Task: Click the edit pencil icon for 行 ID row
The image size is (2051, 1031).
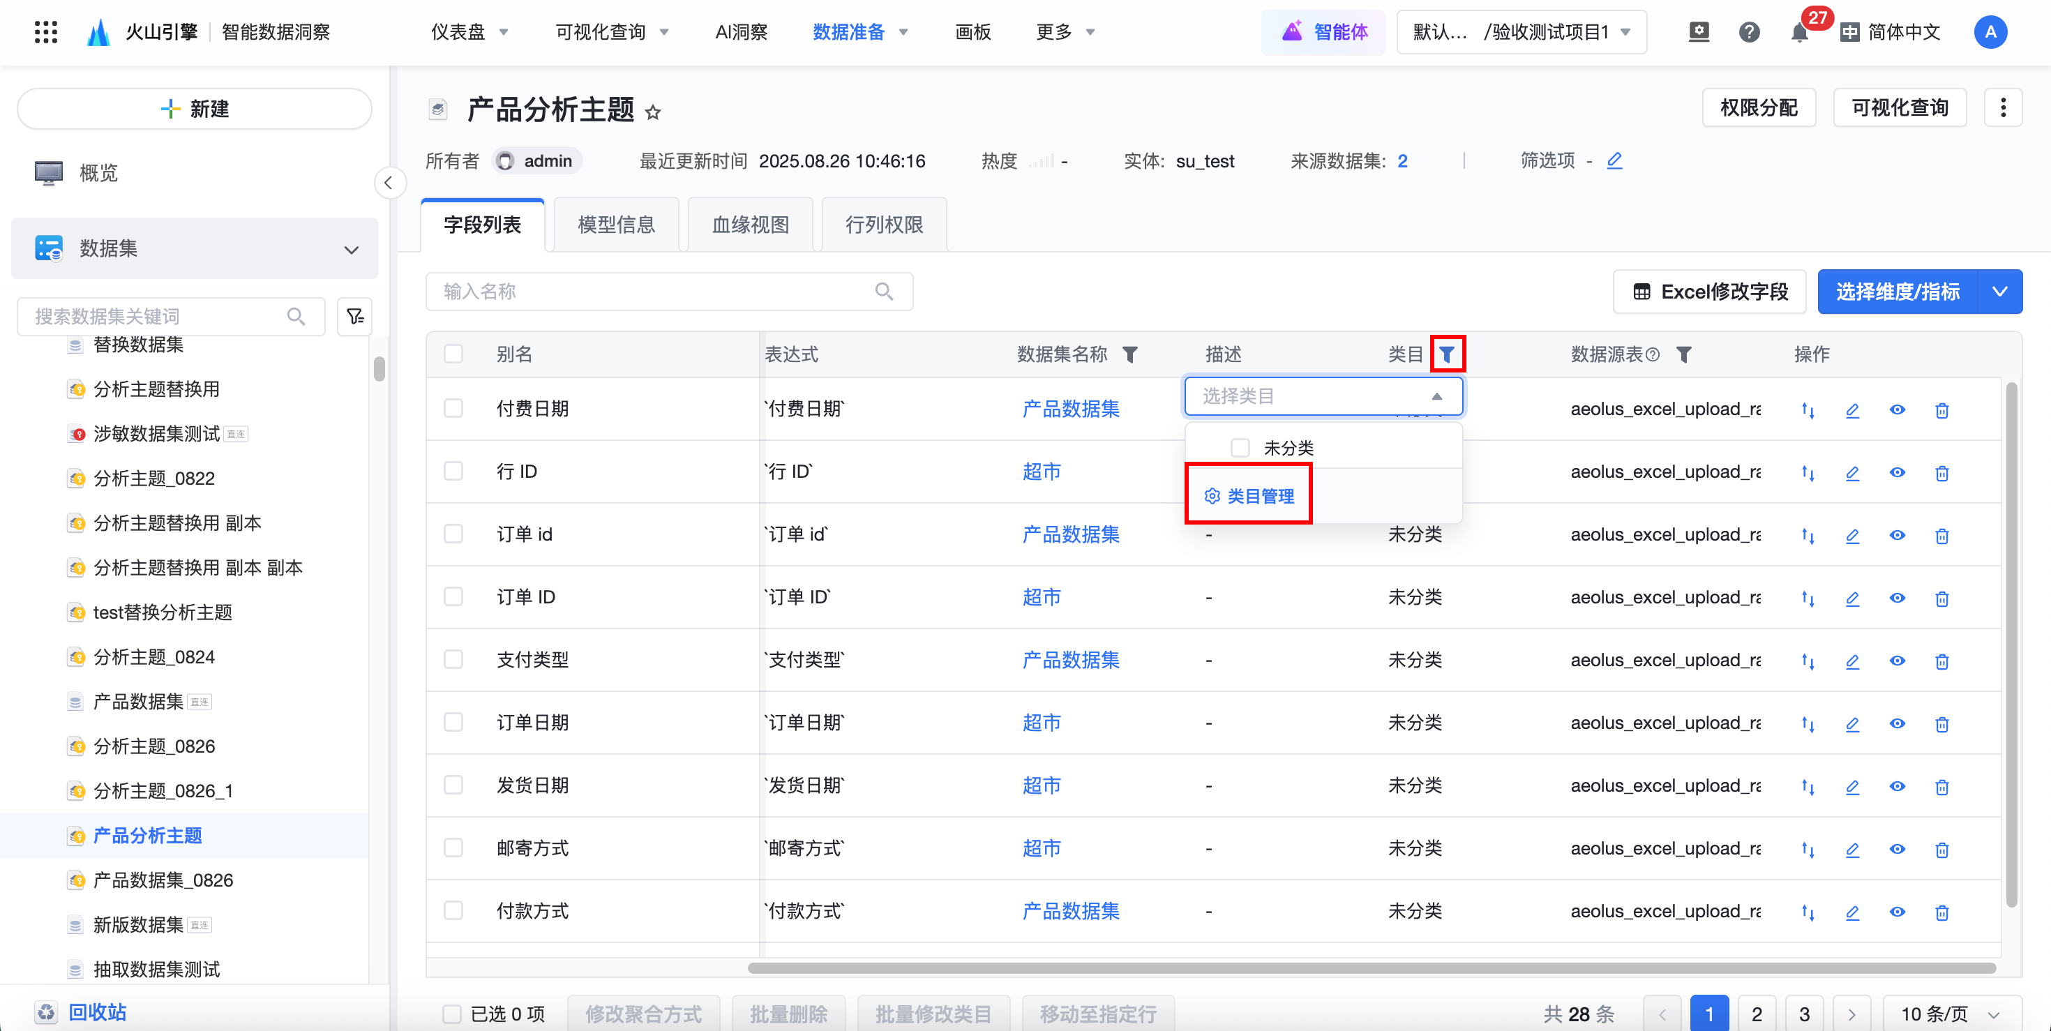Action: click(1852, 473)
